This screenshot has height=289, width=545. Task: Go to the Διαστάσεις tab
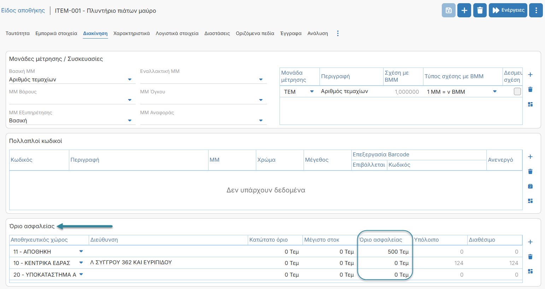click(217, 33)
